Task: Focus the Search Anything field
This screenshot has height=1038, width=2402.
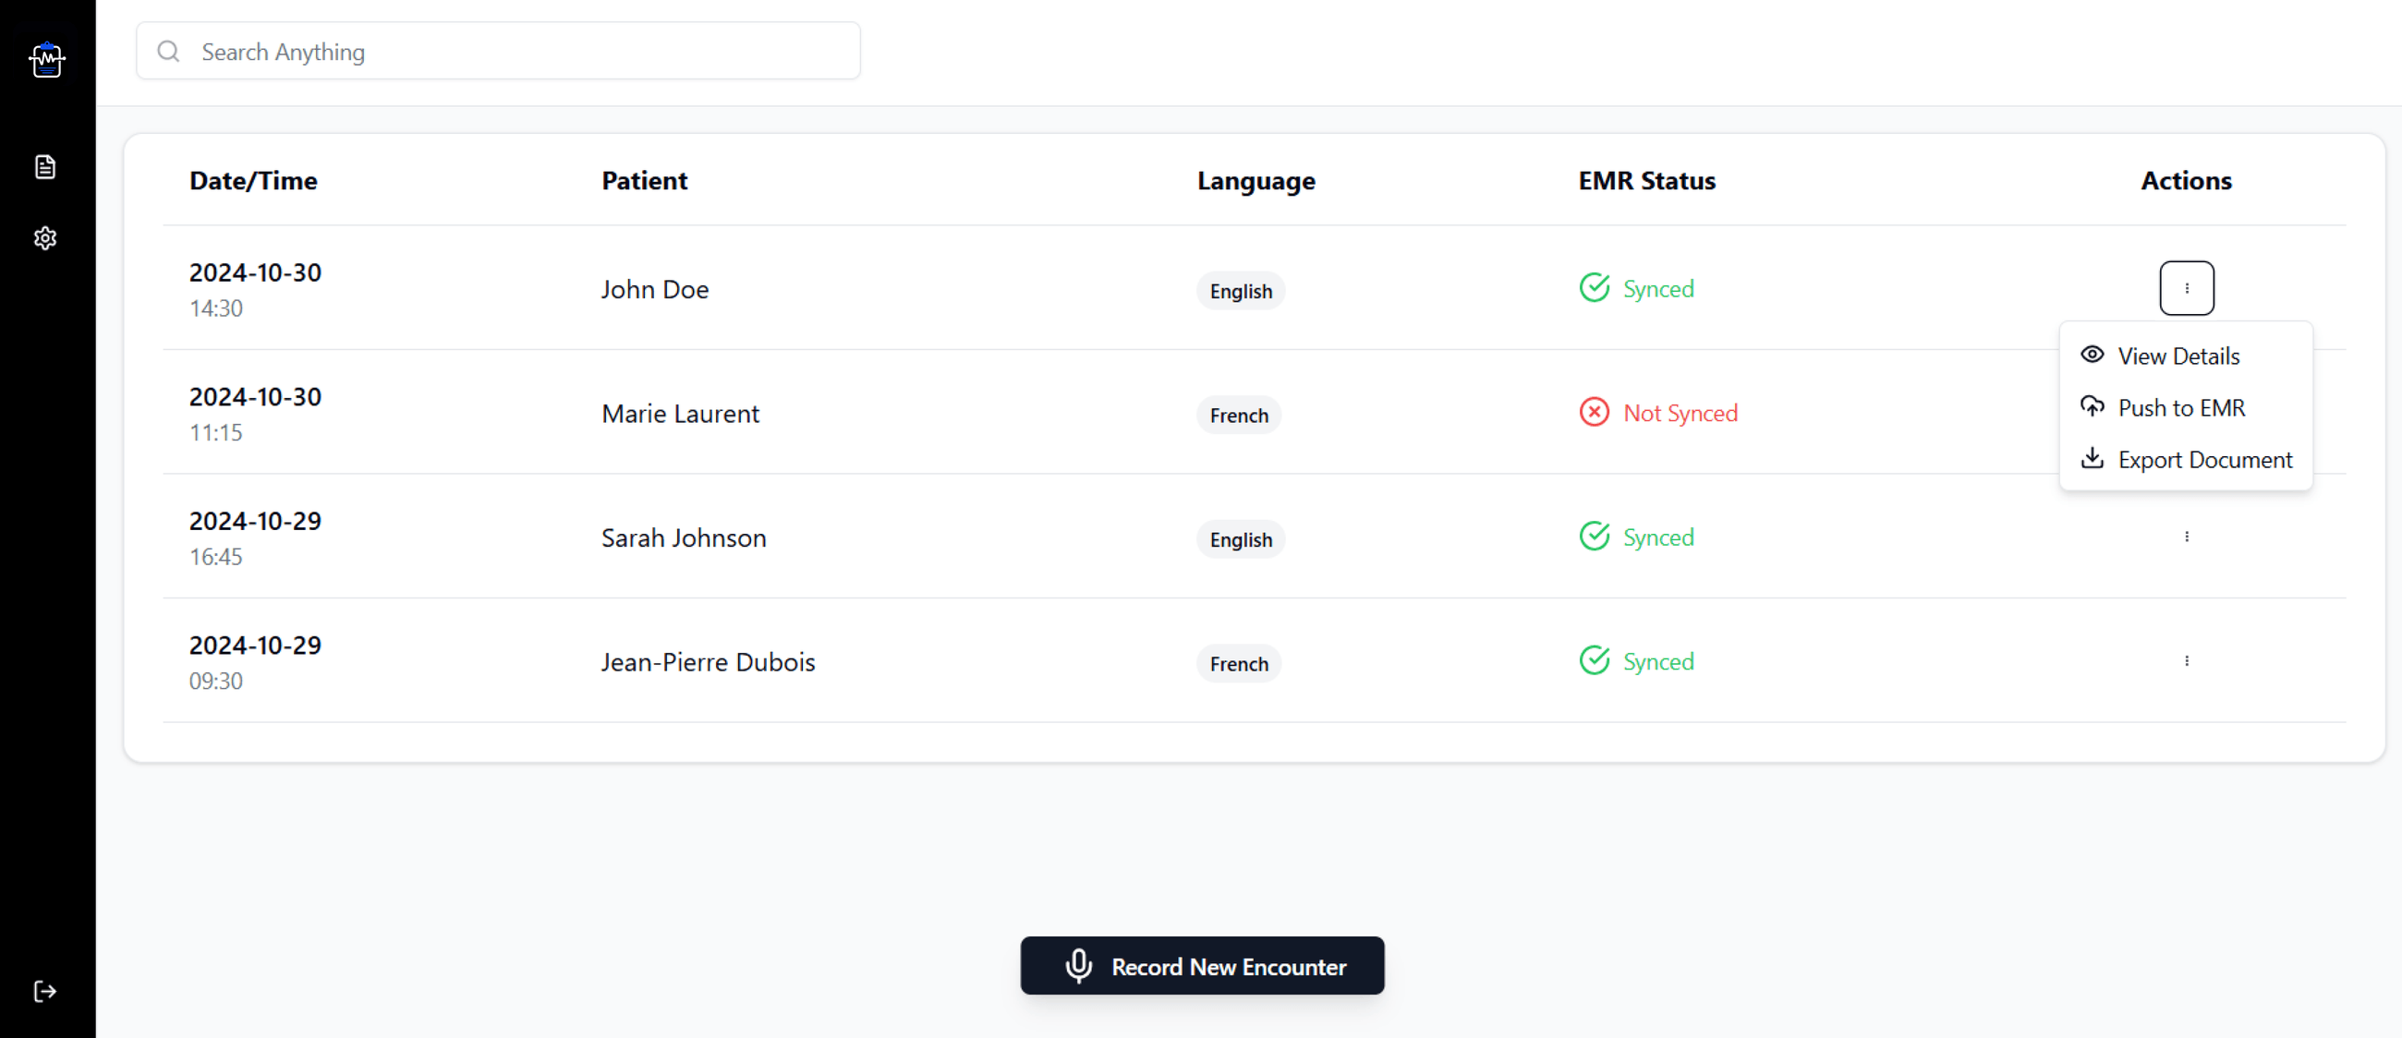Action: (x=522, y=51)
